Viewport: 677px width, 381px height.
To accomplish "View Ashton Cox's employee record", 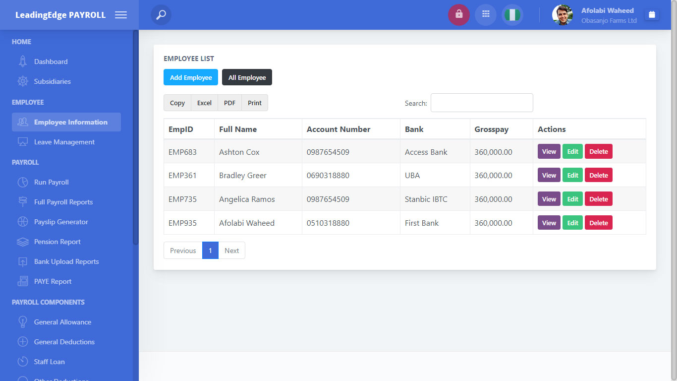I will [549, 151].
